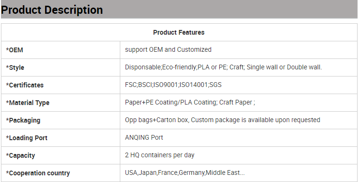Select the ANQING Port value
358x182 pixels.
tap(144, 137)
